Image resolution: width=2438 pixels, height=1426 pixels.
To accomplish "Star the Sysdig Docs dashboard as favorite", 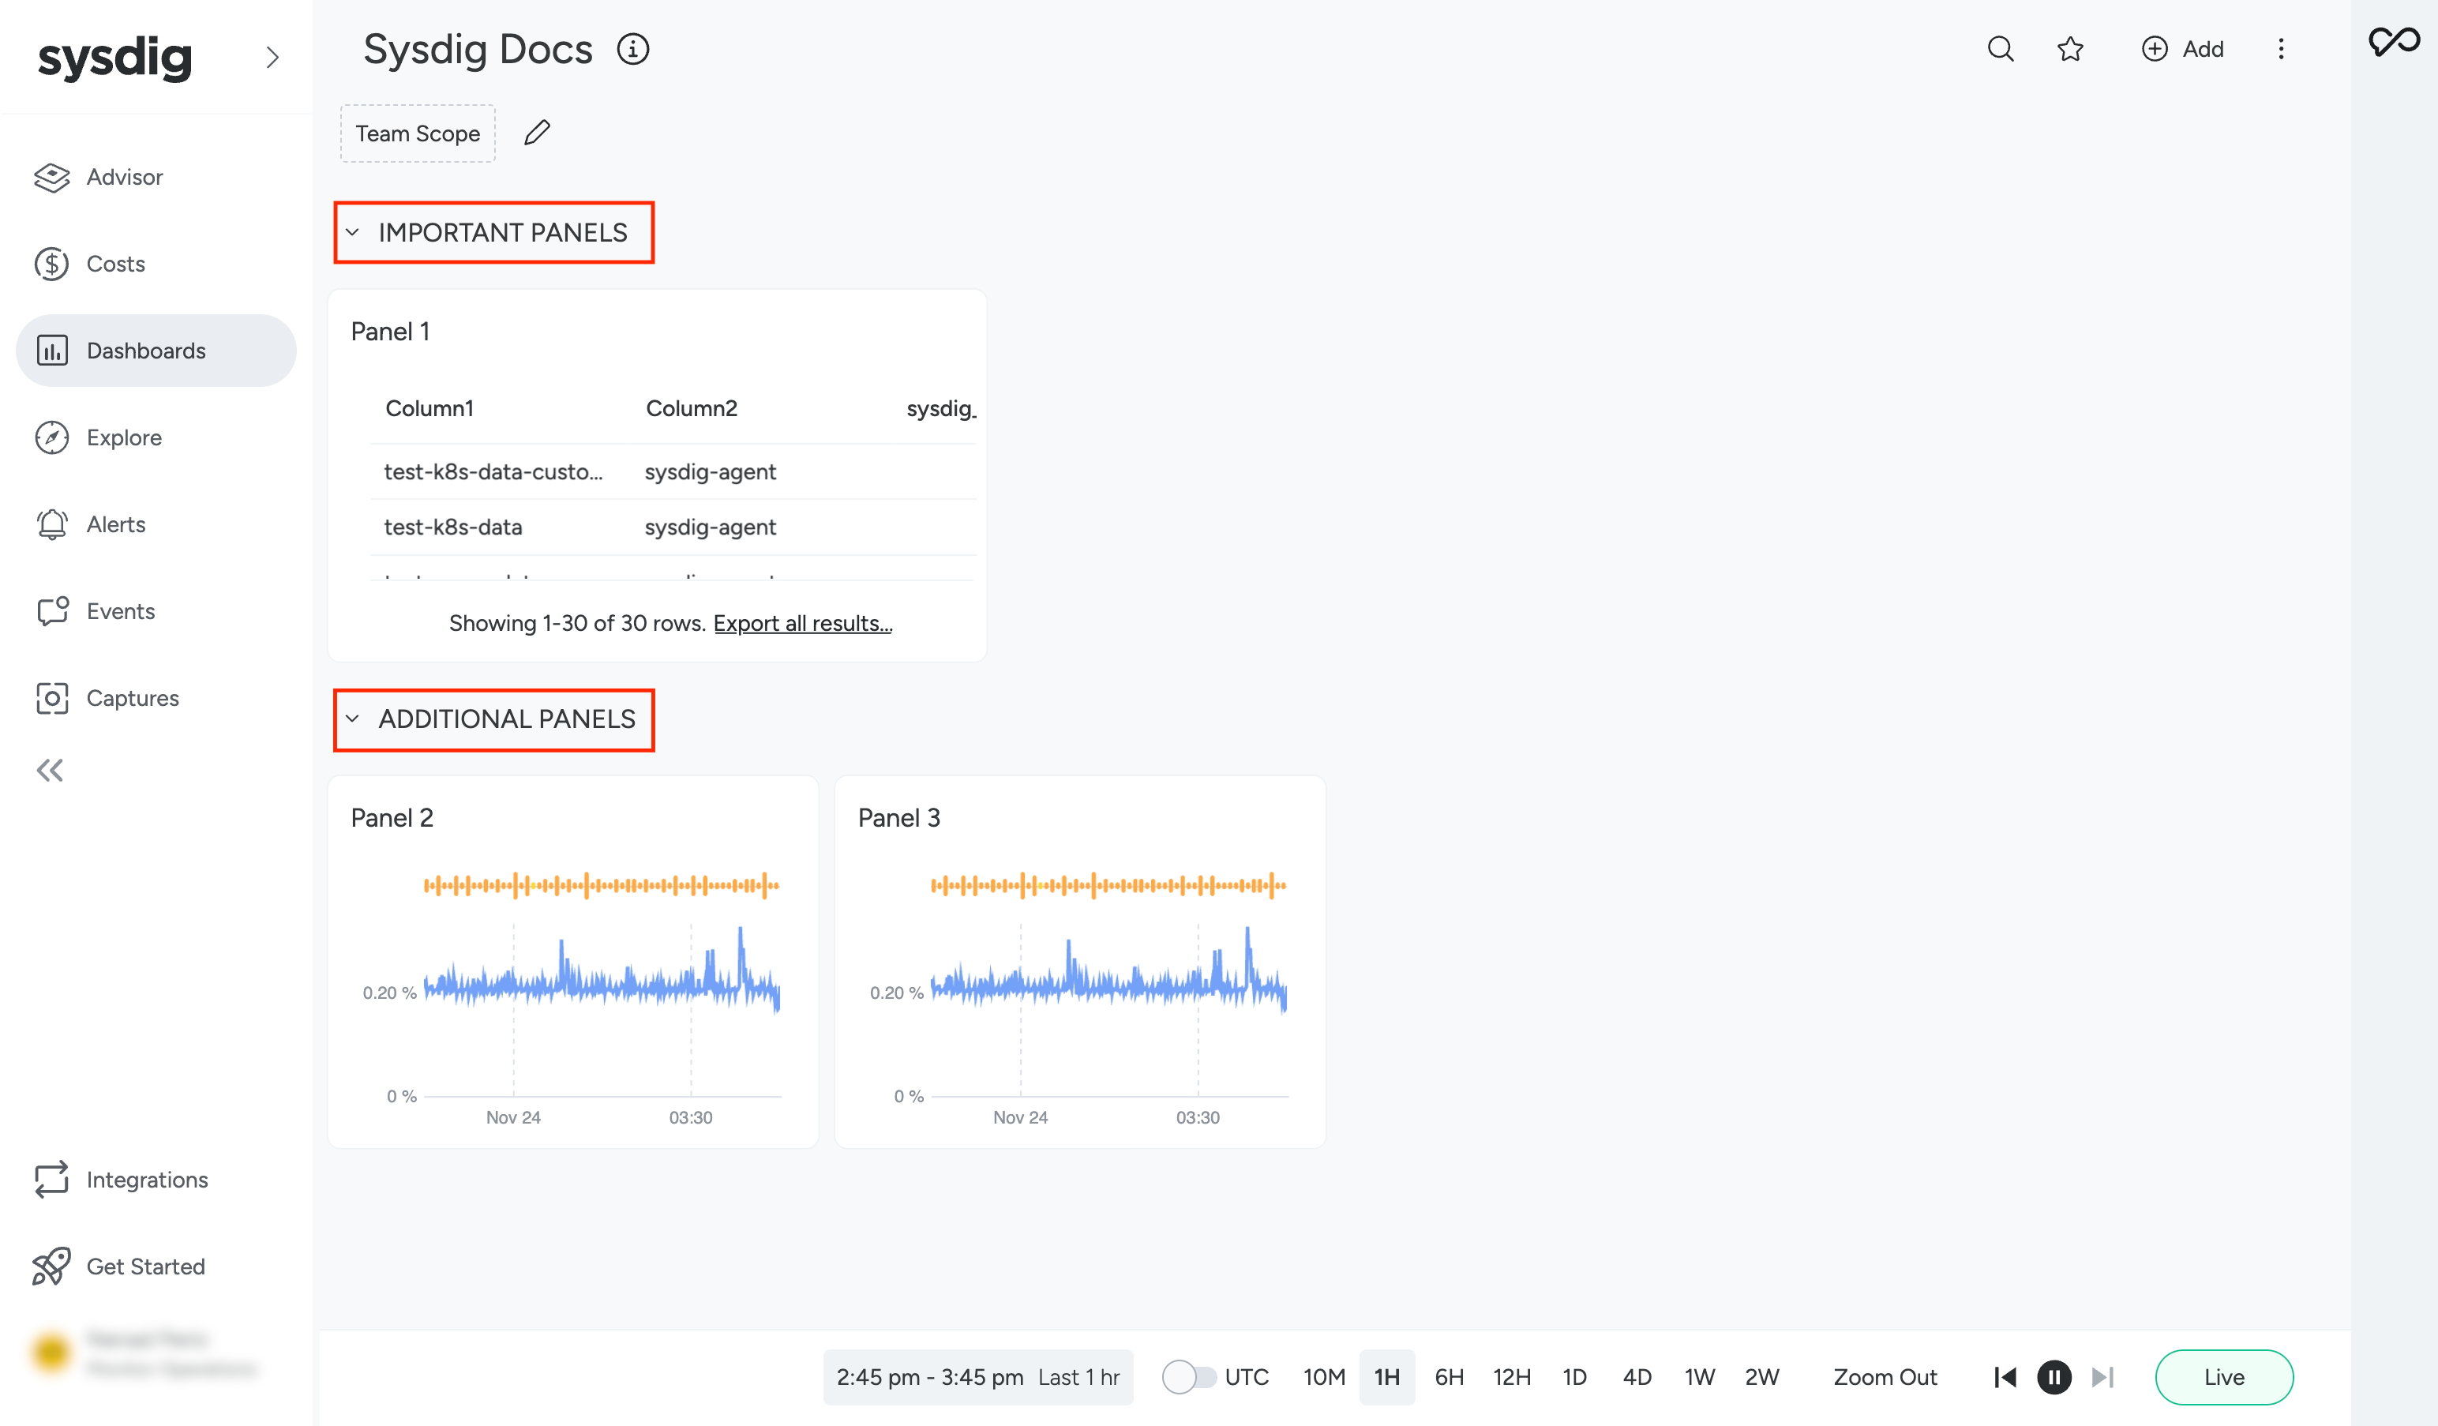I will click(2069, 48).
